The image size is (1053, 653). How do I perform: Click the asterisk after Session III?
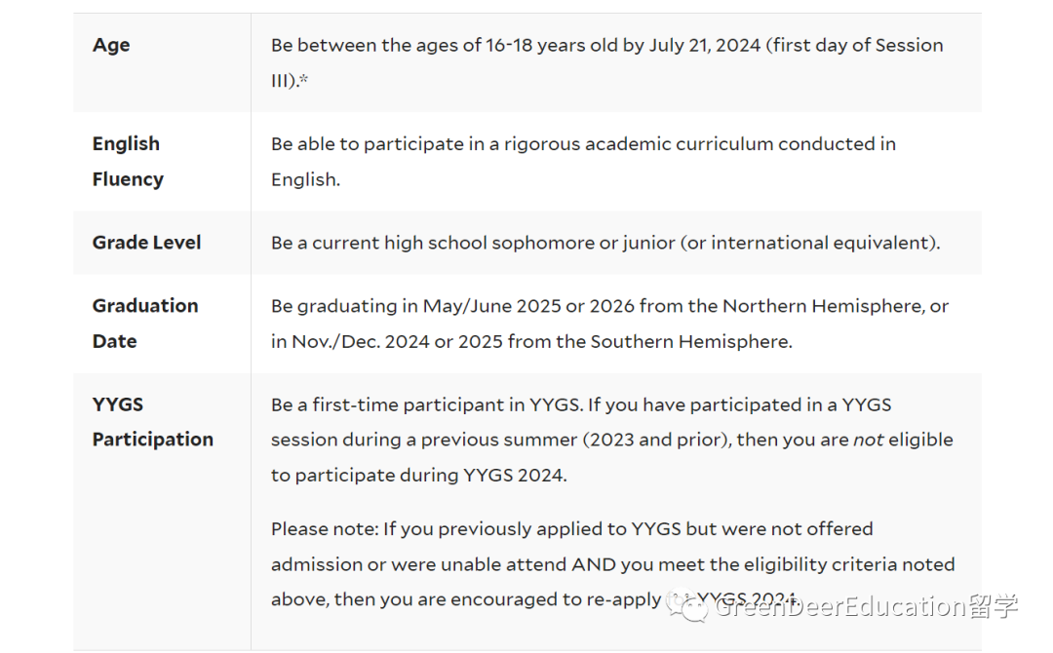point(303,79)
